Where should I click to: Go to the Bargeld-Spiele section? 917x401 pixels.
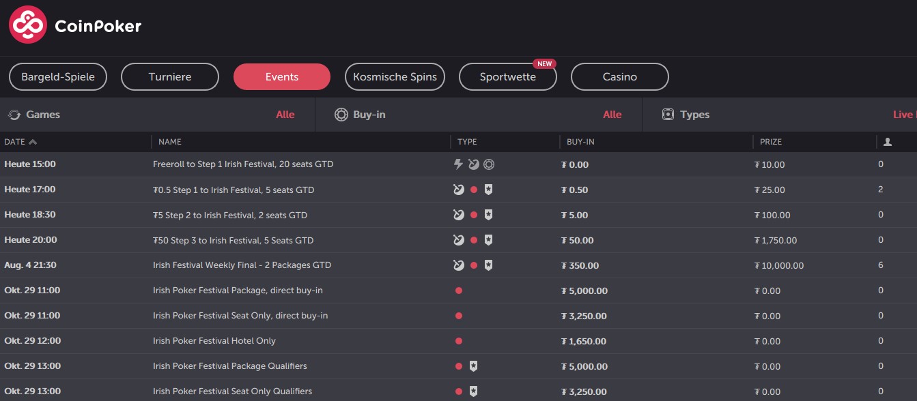(x=58, y=77)
